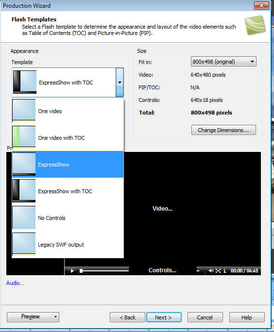Screen dimensions: 274x332
Task: Click the ExpressShow with TOC thumbnail in list
Action: 24,191
